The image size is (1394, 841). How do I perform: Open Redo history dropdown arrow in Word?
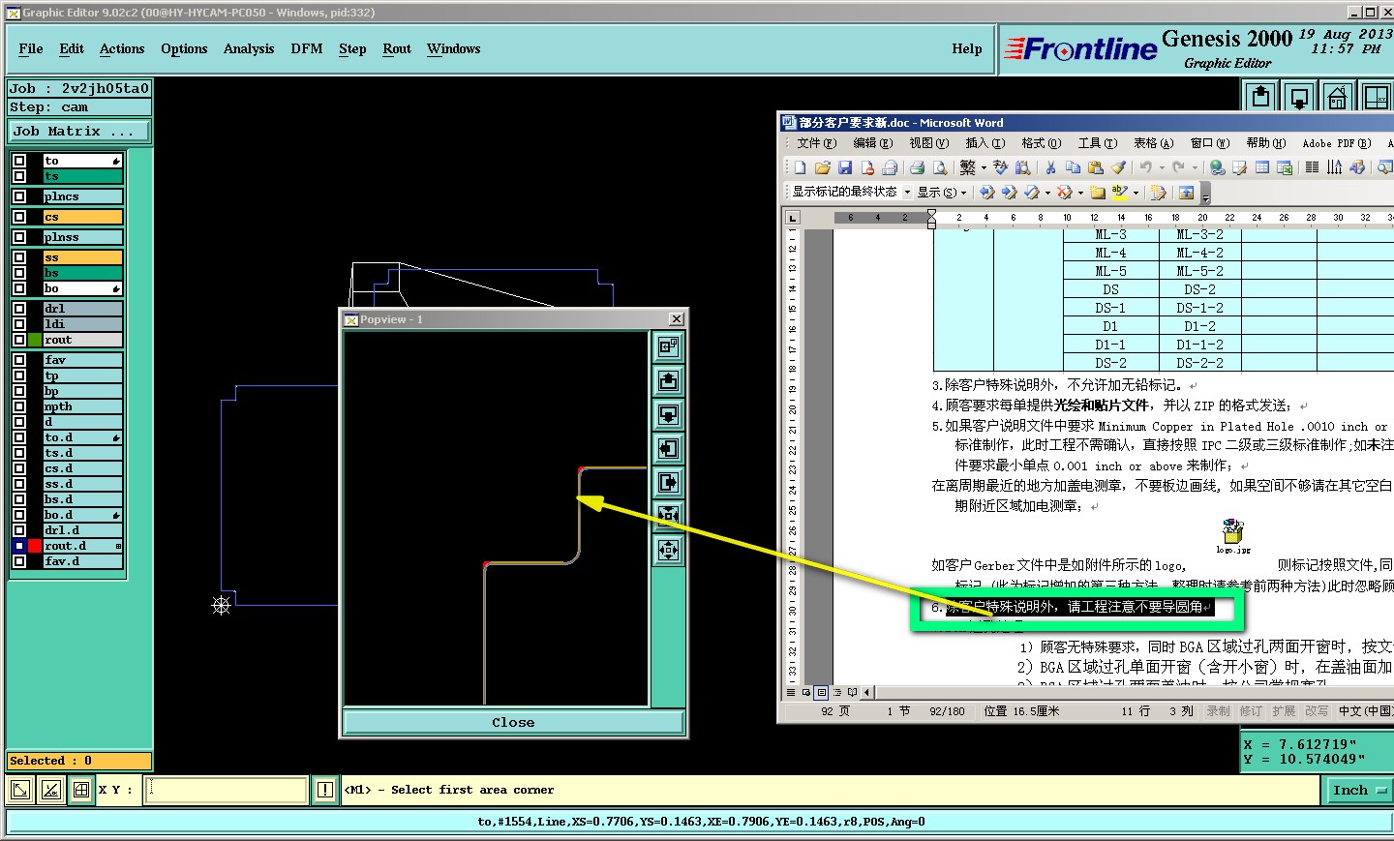[1195, 167]
